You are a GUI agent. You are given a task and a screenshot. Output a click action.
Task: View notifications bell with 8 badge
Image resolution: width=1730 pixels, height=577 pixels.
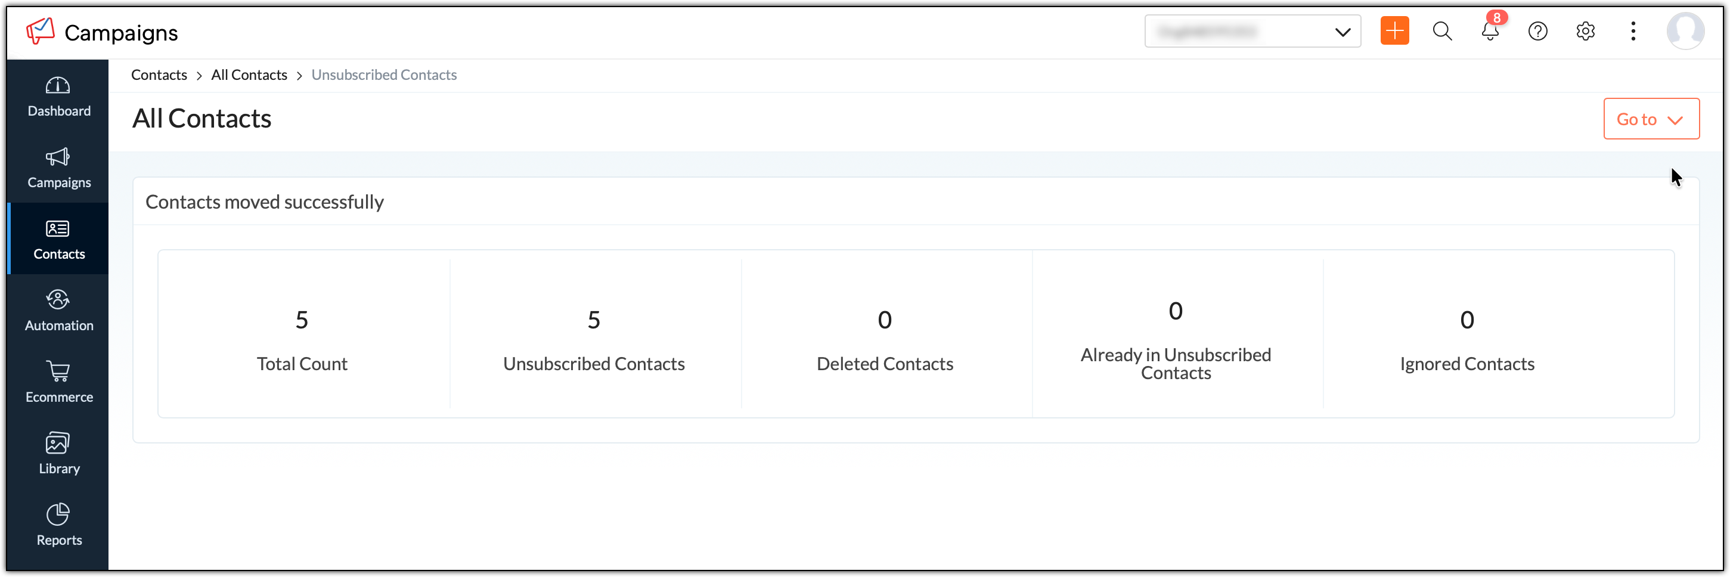pyautogui.click(x=1490, y=31)
